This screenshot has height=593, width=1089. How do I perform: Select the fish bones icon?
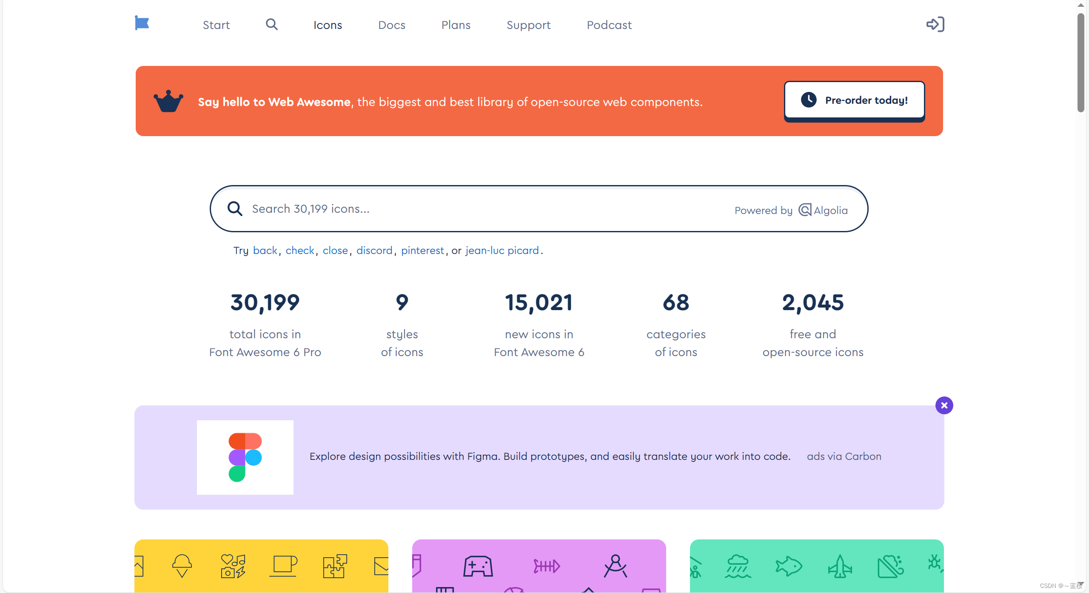click(547, 566)
